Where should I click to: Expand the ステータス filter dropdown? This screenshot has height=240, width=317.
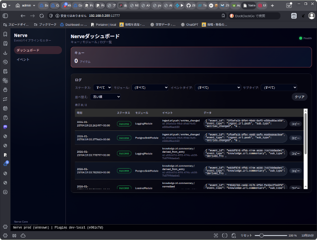[102, 87]
